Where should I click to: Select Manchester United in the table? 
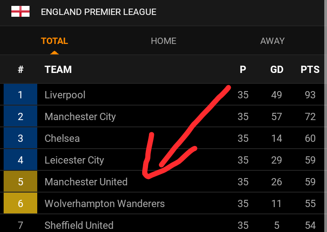coord(86,182)
